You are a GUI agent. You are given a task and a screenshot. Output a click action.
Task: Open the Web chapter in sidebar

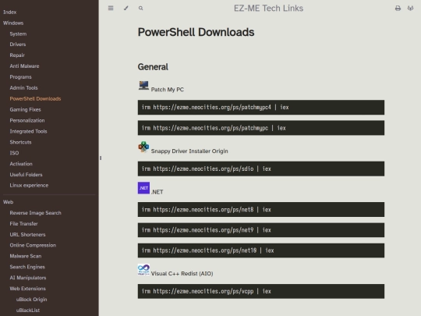pyautogui.click(x=8, y=202)
